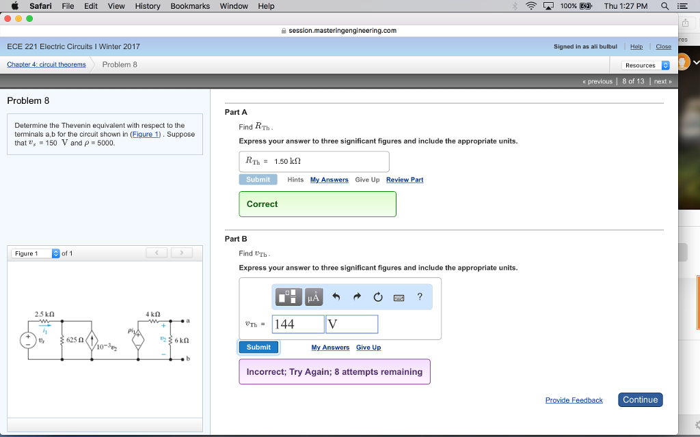This screenshot has width=700, height=437.
Task: Undo the last answer edit
Action: point(336,296)
